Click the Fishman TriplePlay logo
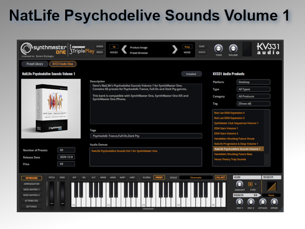 pos(82,50)
